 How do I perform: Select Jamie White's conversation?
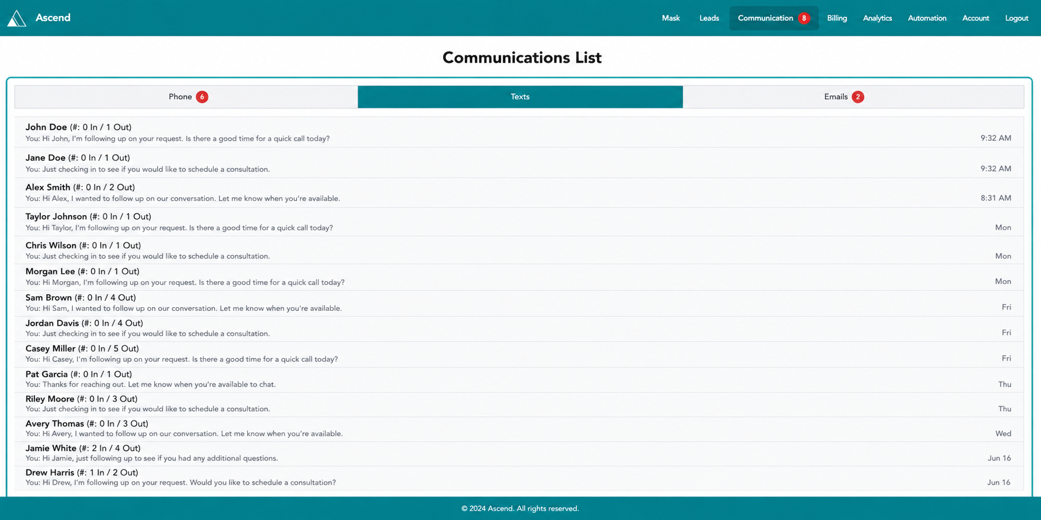click(519, 453)
